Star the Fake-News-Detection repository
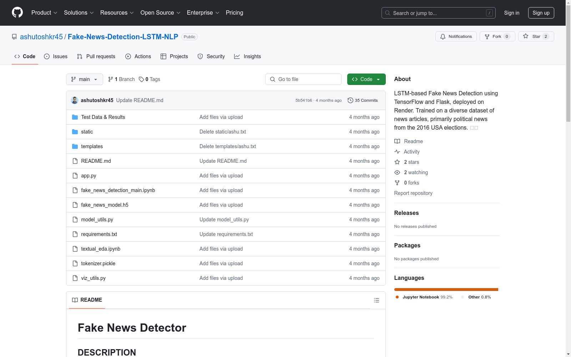 click(536, 36)
